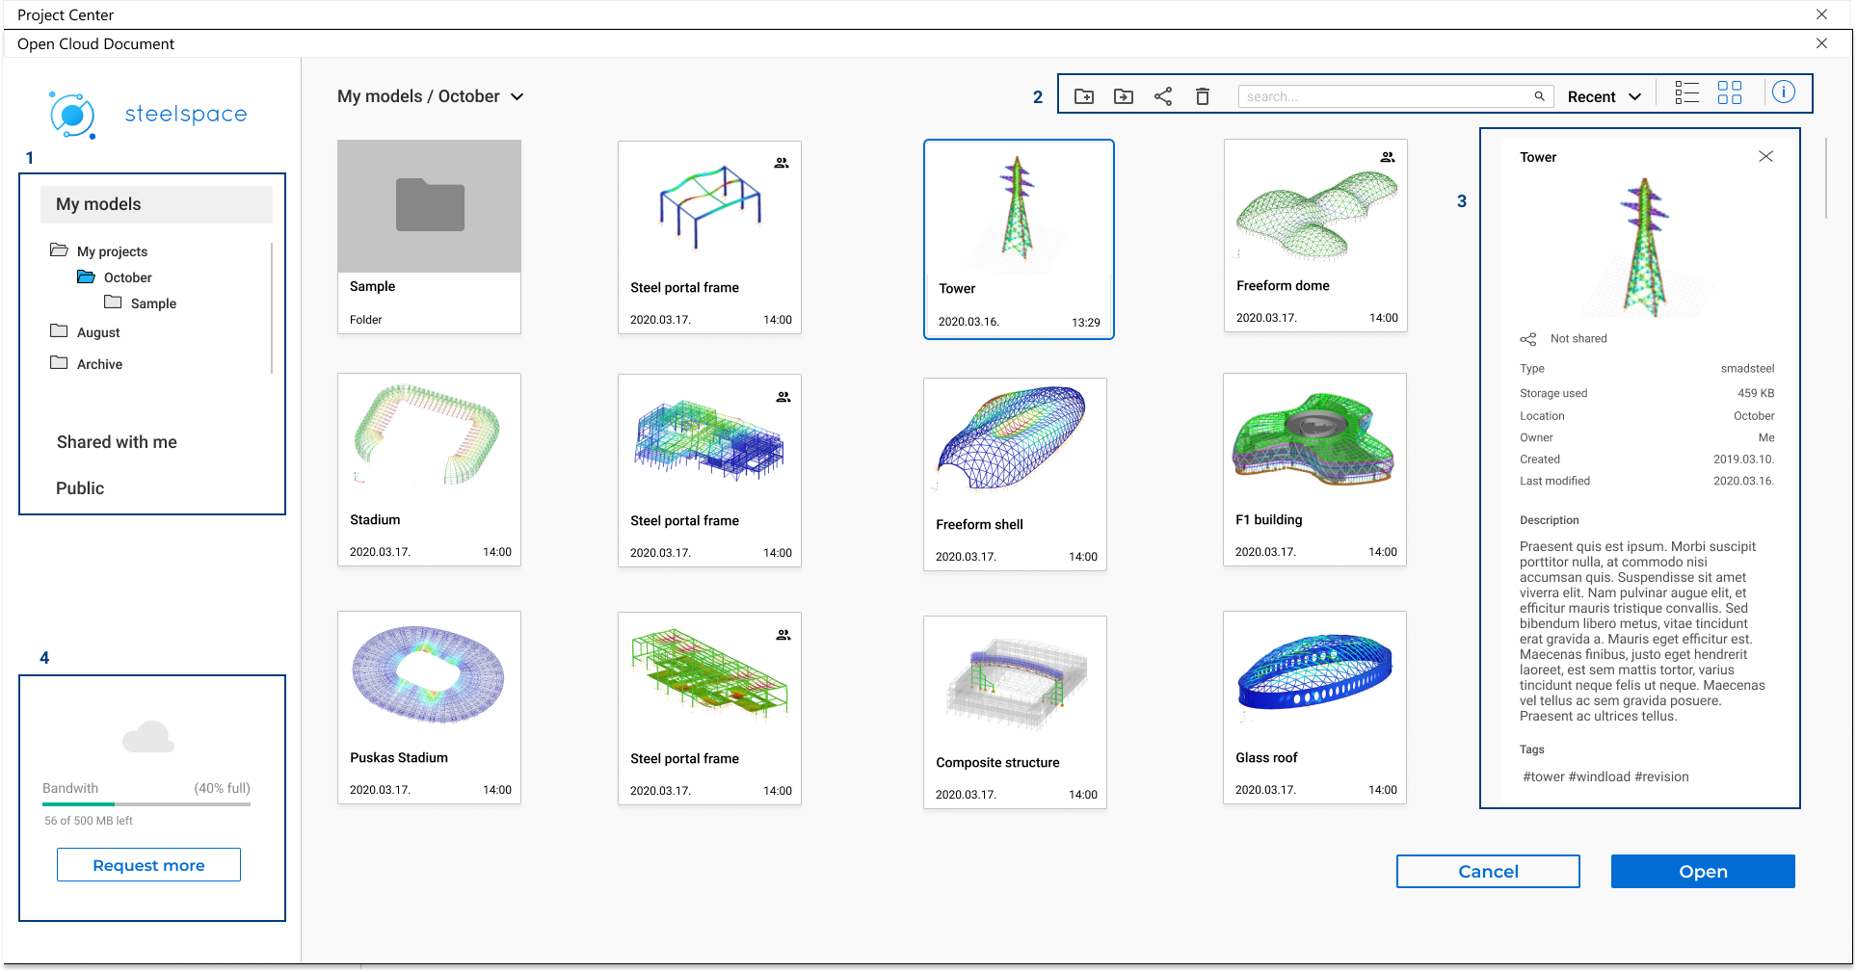Image resolution: width=1857 pixels, height=972 pixels.
Task: Select the Glass roof model card
Action: click(1314, 708)
